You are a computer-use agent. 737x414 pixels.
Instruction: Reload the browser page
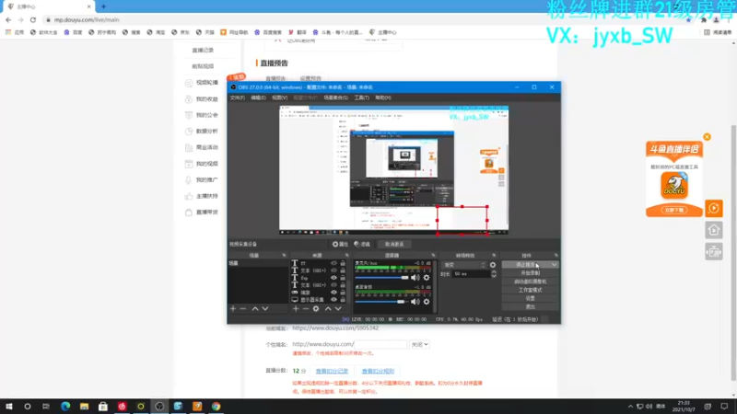(x=33, y=19)
